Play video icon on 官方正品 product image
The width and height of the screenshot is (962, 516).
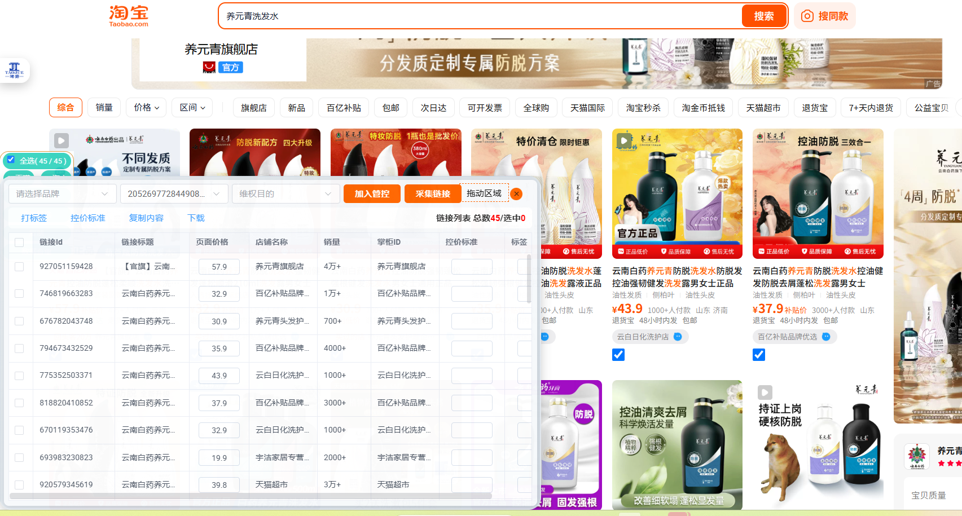pos(624,139)
